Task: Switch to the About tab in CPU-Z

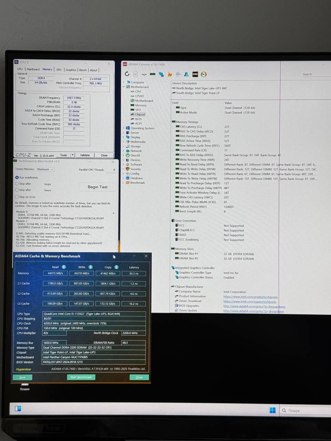Action: pos(94,70)
